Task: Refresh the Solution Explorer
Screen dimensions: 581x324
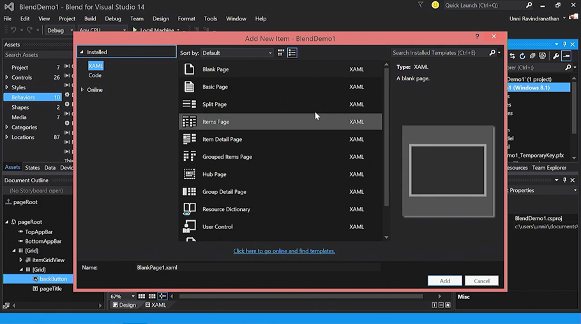Action: click(x=522, y=56)
